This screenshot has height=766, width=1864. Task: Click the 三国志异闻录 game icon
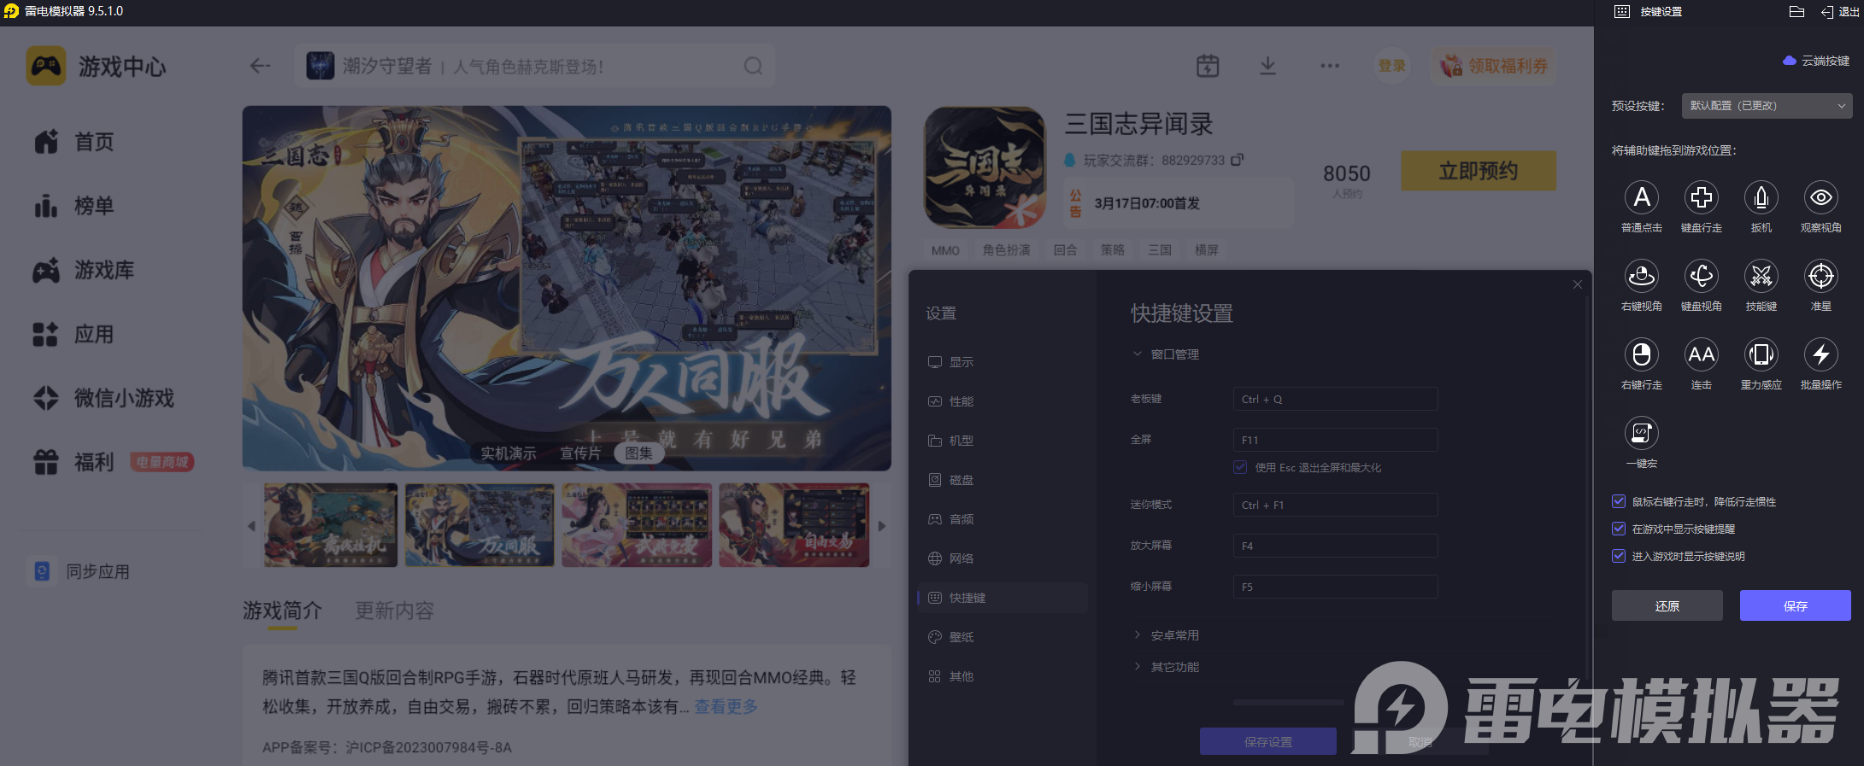pos(985,167)
